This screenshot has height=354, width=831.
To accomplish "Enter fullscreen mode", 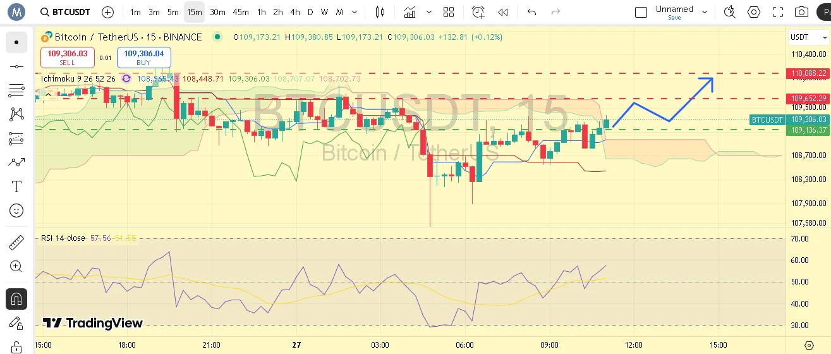I will [x=778, y=12].
